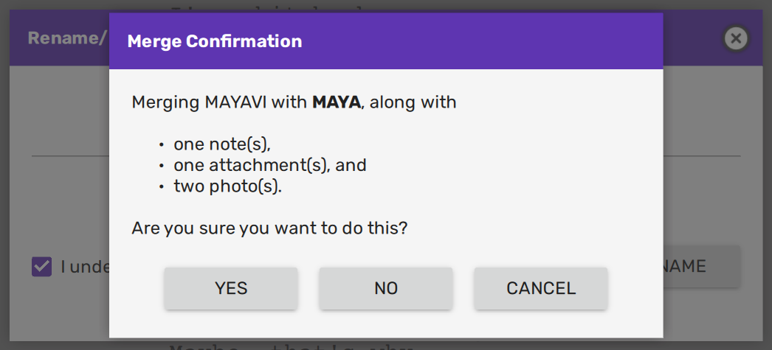Decline the merge with the NO button
This screenshot has height=350, width=772.
[x=386, y=288]
